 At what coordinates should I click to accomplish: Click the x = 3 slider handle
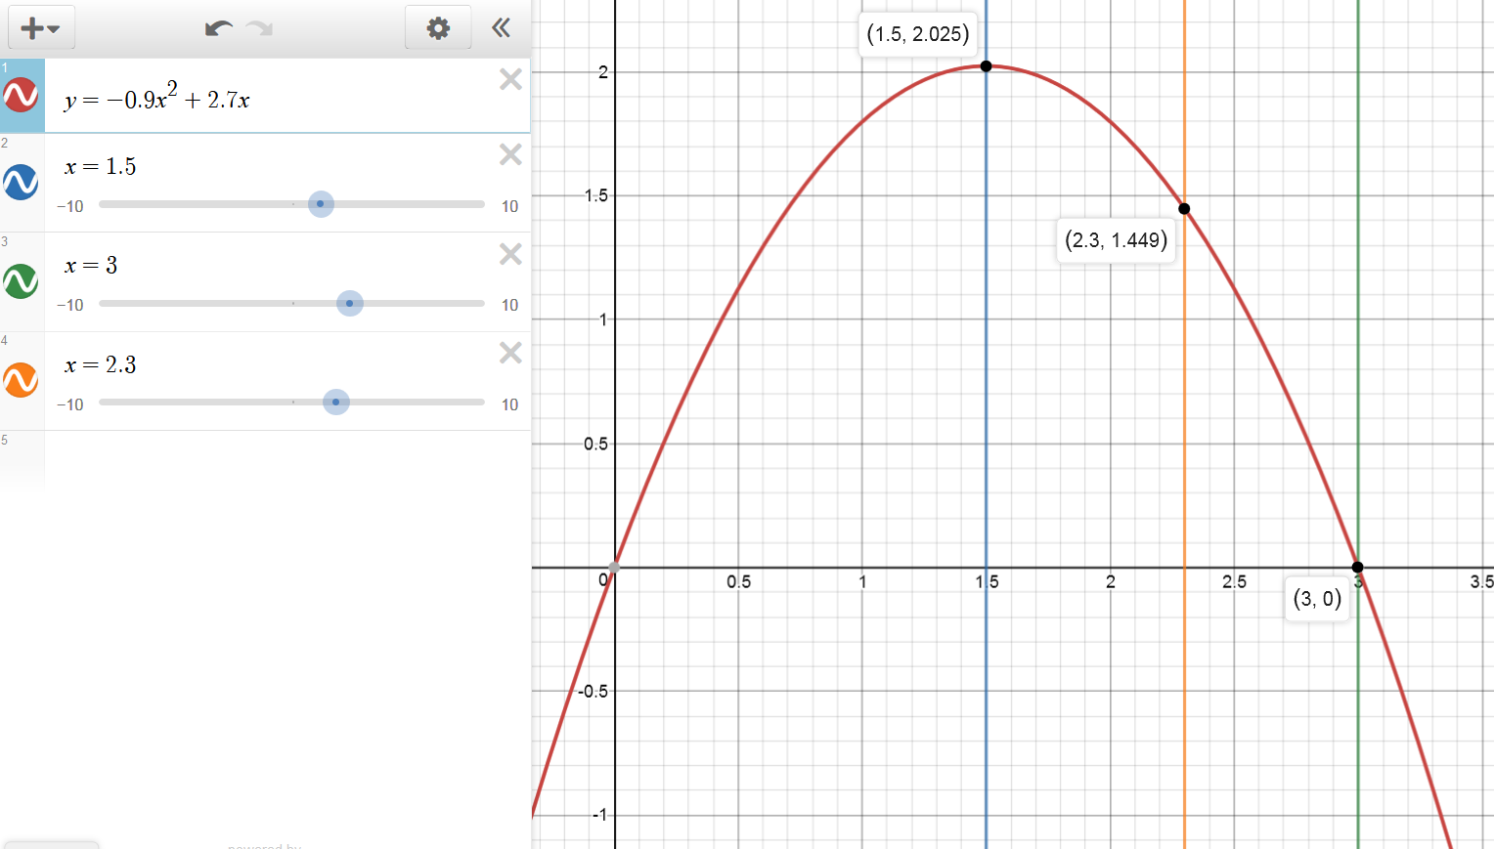[349, 303]
